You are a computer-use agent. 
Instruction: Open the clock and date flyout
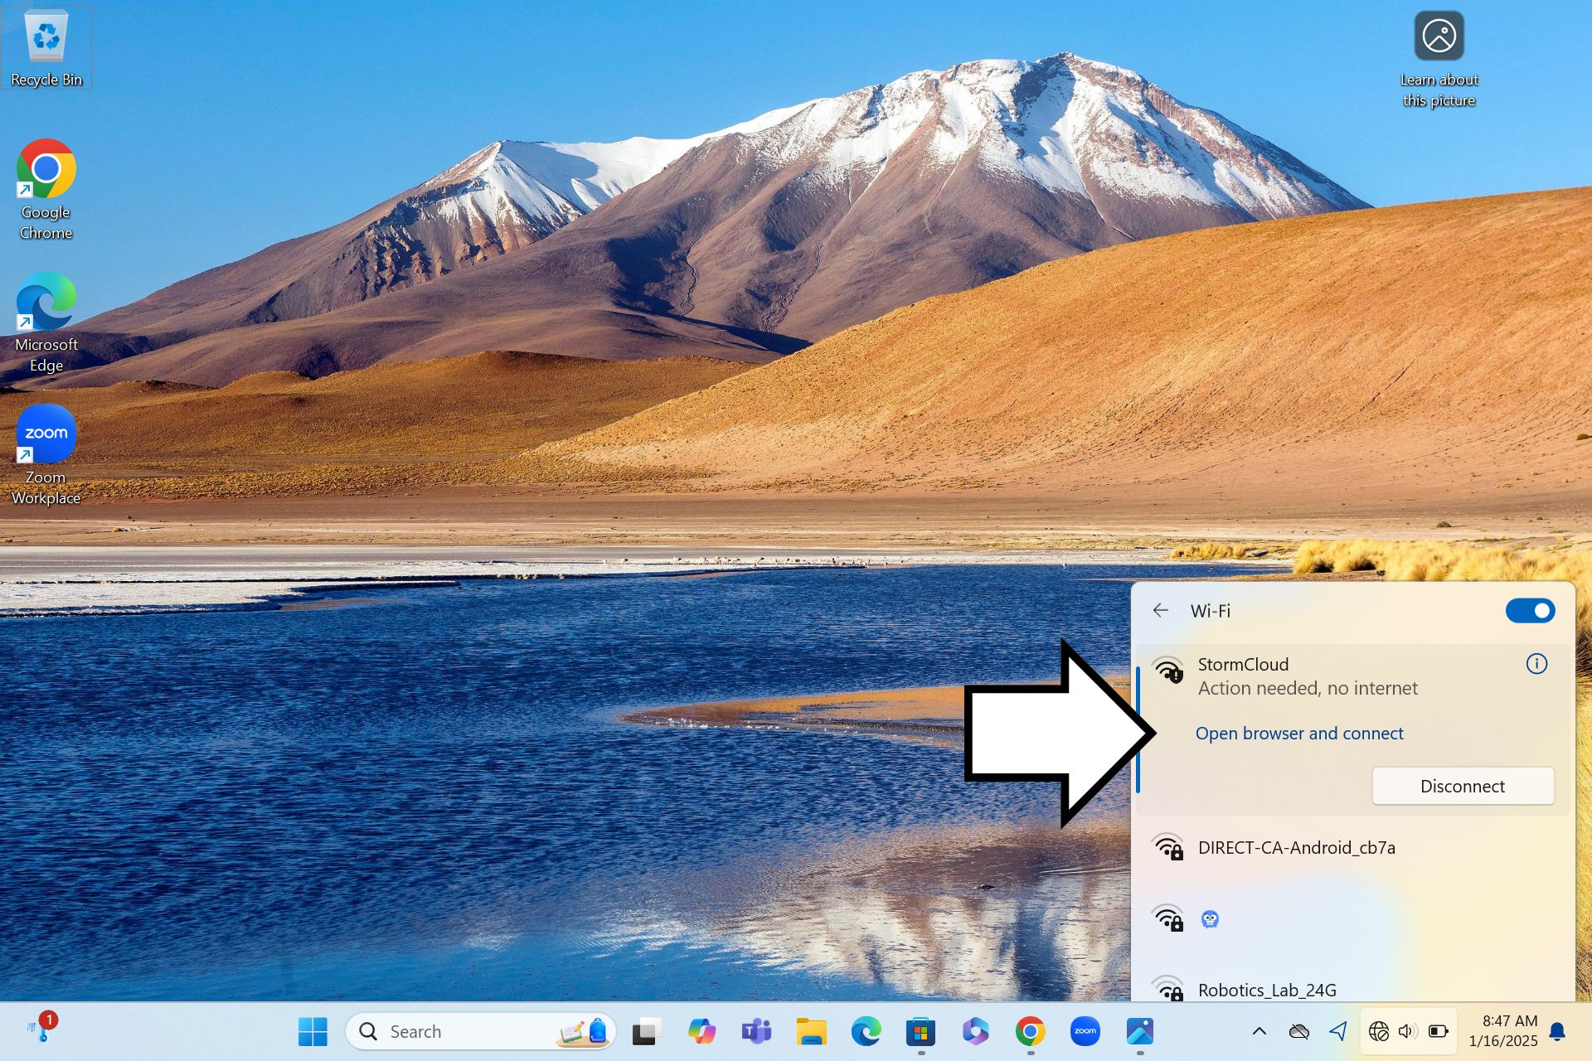[x=1502, y=1031]
